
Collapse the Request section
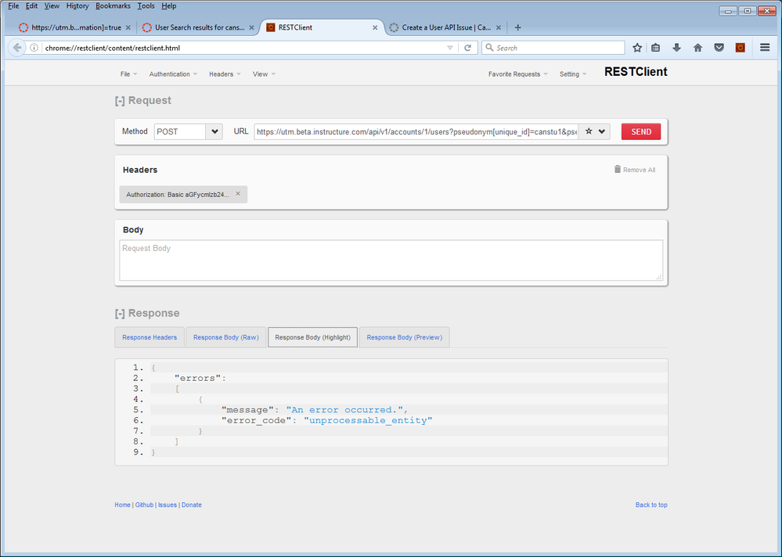pyautogui.click(x=120, y=101)
